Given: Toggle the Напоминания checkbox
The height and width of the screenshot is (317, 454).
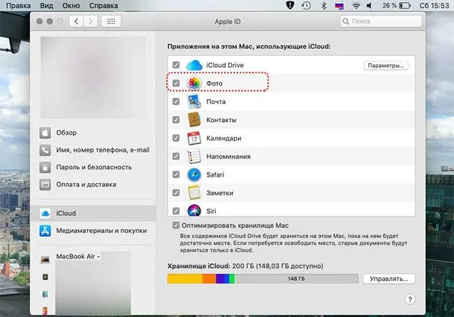Looking at the screenshot, I should pos(176,156).
